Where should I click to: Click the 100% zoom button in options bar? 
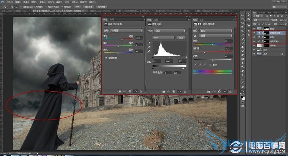[x=77, y=7]
